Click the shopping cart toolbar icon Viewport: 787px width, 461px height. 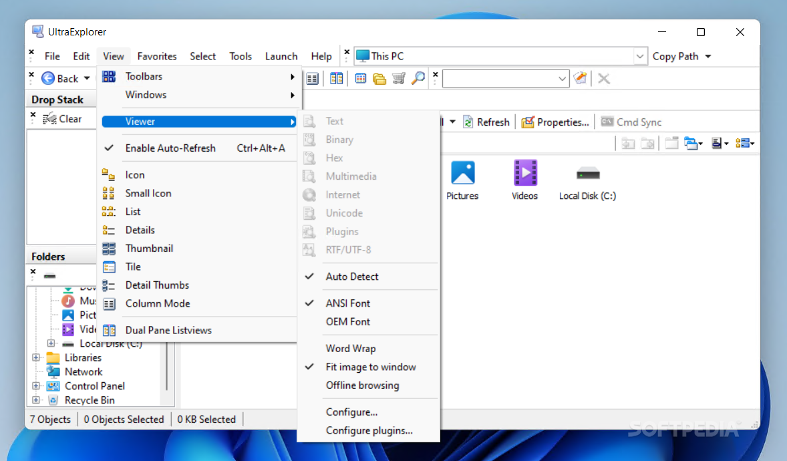pyautogui.click(x=399, y=78)
